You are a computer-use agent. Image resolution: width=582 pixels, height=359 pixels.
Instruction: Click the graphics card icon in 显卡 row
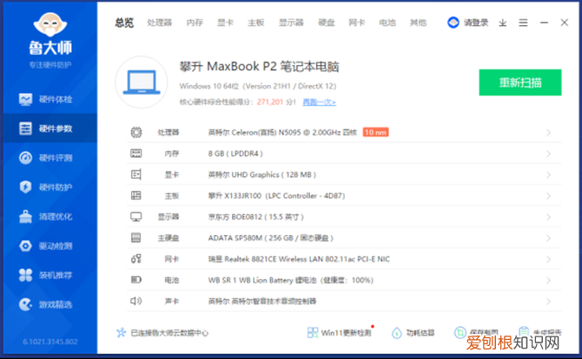coord(136,174)
